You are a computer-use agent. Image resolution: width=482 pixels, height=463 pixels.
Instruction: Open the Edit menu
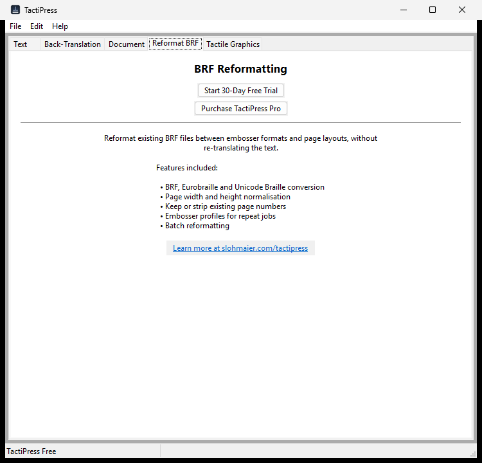pyautogui.click(x=37, y=26)
